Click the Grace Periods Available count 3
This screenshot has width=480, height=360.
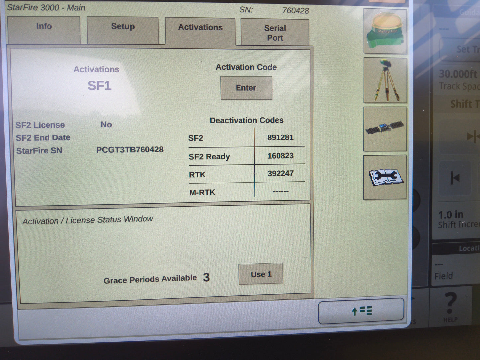coord(206,277)
